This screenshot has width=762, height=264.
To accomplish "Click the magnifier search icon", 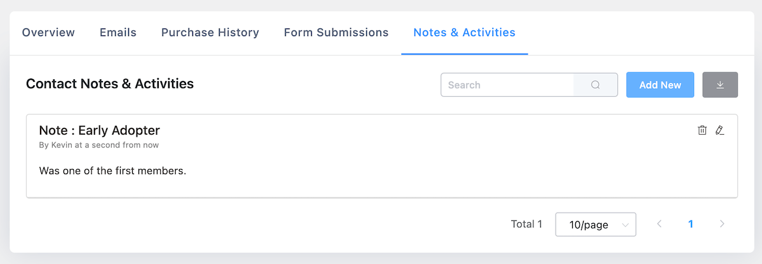I will [x=595, y=85].
